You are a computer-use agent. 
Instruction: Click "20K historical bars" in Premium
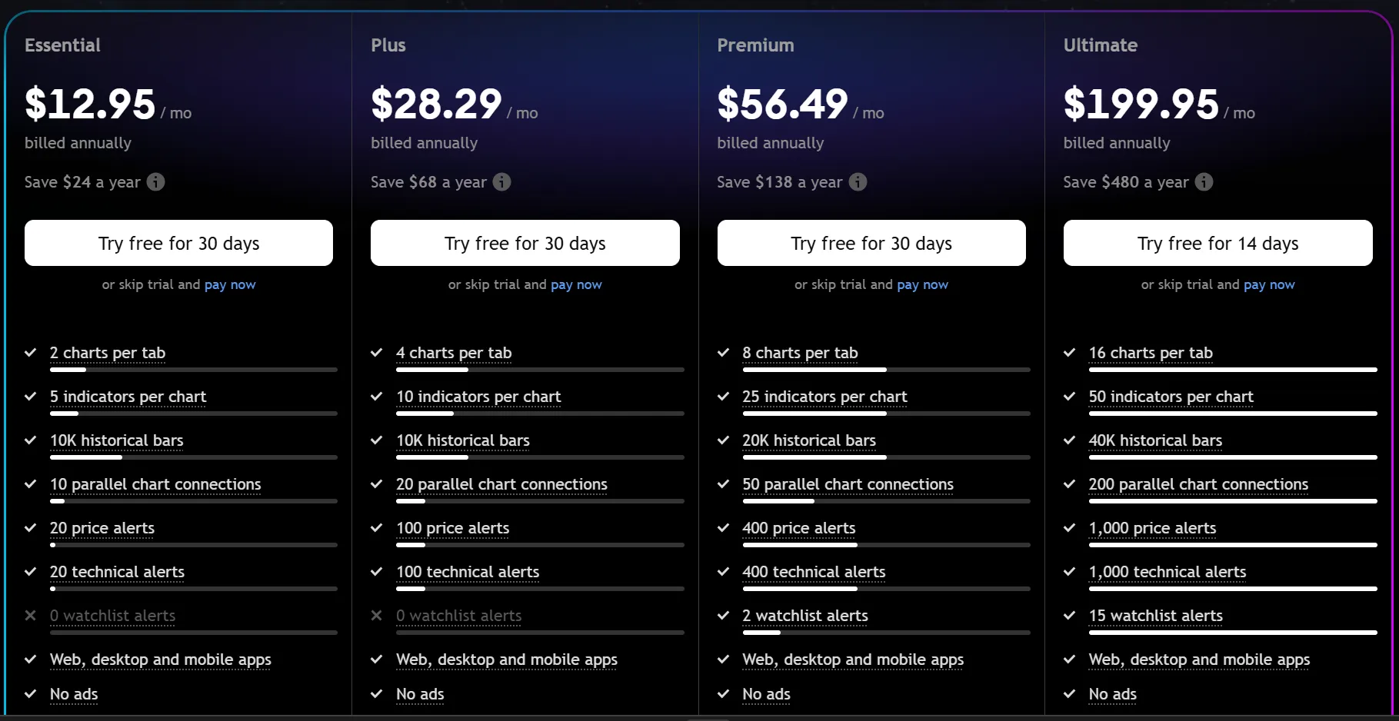[809, 440]
